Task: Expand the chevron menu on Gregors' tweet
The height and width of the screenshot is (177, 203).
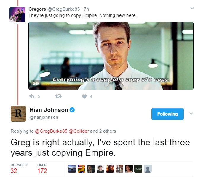Action: tap(192, 8)
